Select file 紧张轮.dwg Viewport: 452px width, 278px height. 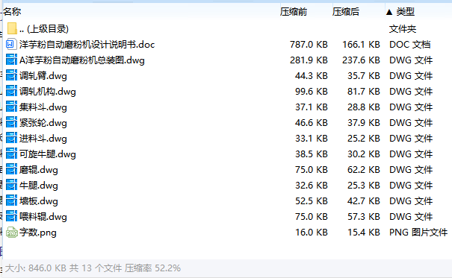pos(43,123)
